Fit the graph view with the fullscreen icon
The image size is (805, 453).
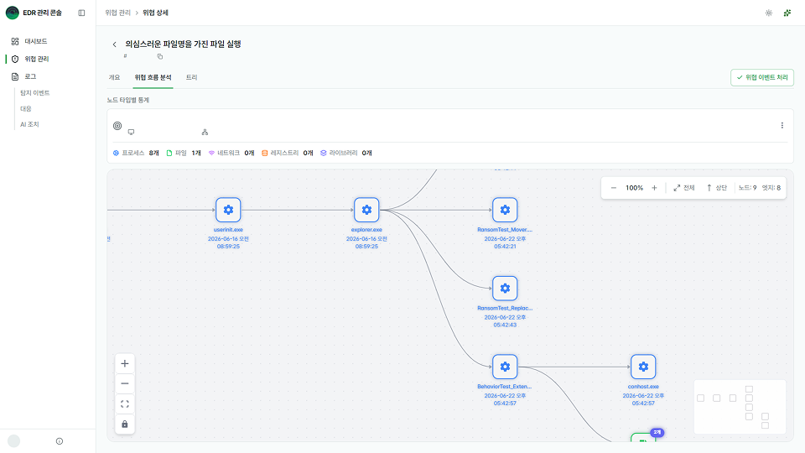(x=125, y=404)
